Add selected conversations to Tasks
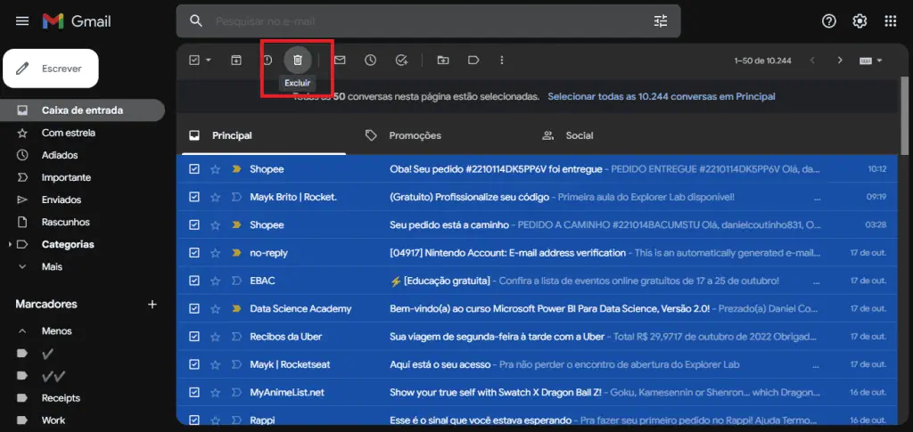 pos(401,60)
